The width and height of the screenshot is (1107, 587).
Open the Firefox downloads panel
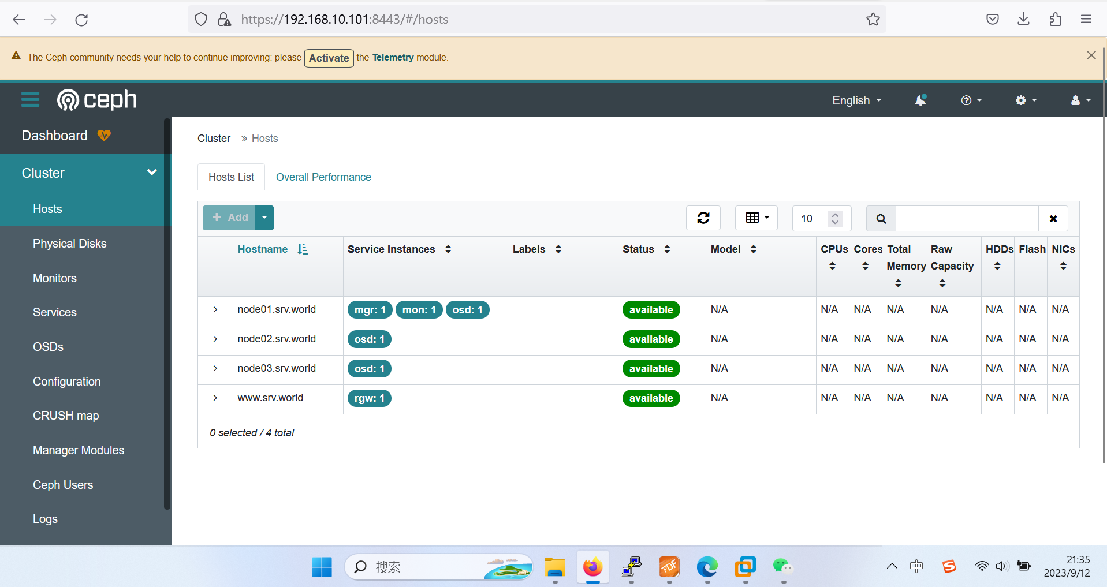pos(1023,20)
